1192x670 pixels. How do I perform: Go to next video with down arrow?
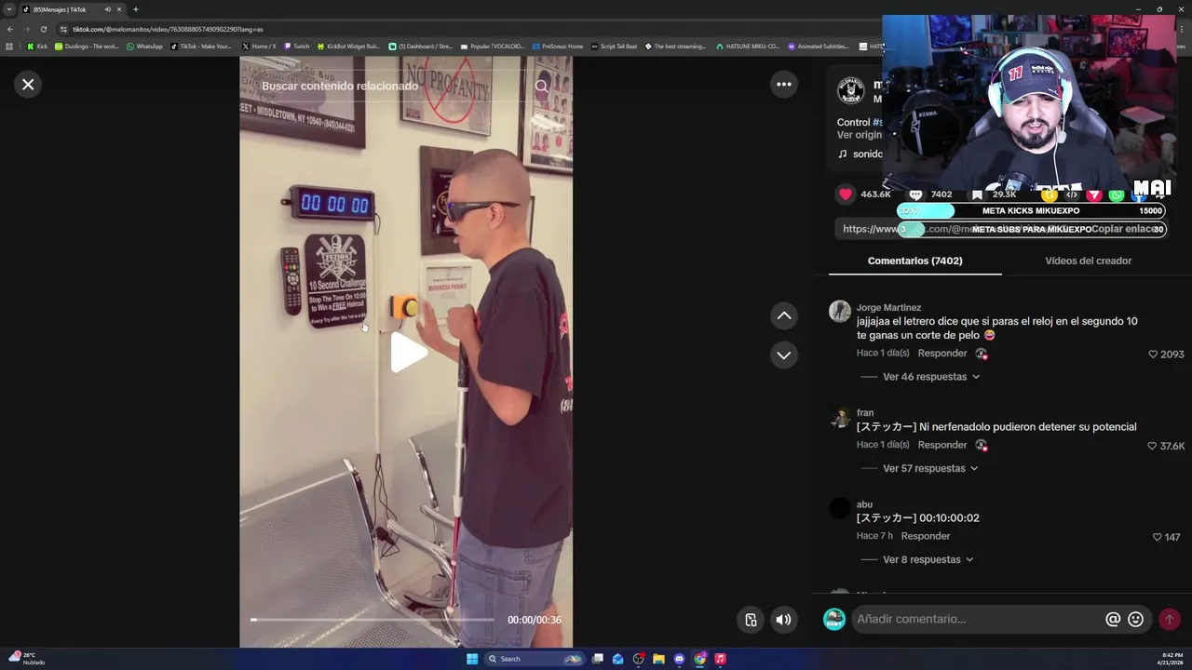(x=784, y=355)
